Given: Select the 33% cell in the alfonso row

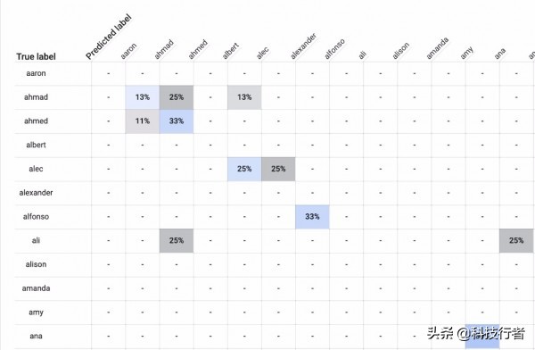Looking at the screenshot, I should coord(312,217).
